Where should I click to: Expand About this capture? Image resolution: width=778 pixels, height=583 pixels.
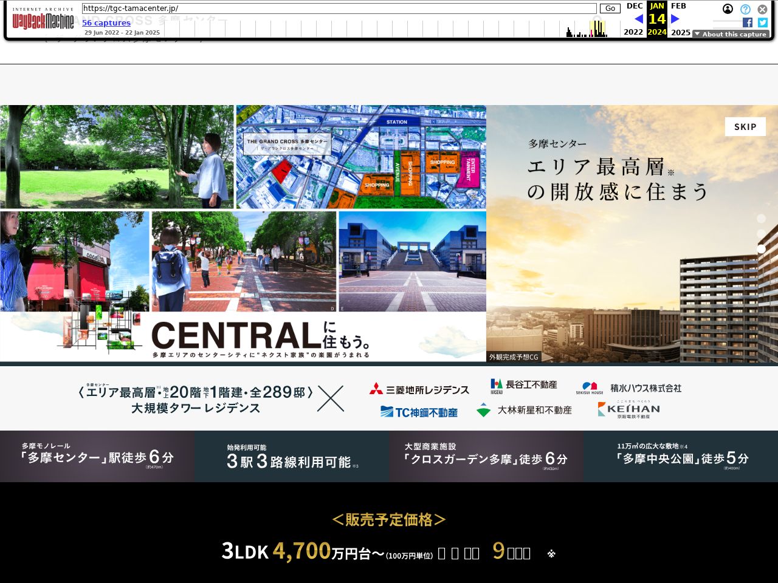[x=731, y=34]
